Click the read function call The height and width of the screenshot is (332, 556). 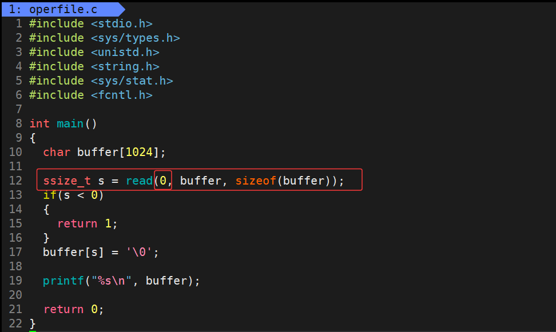pos(139,181)
